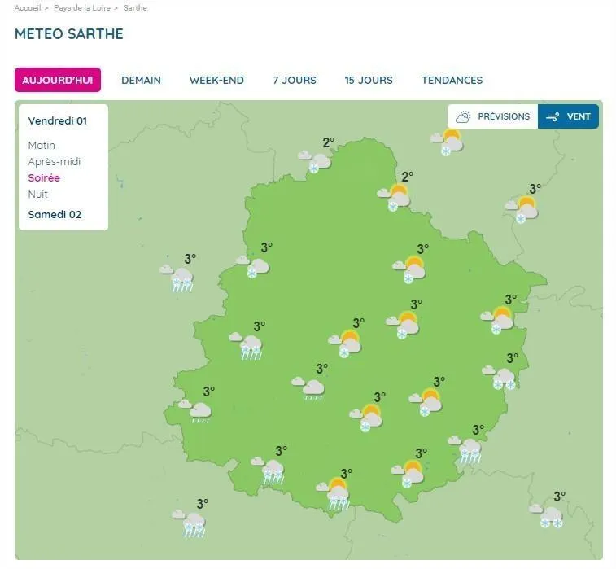Click the westernmost weather icon outside the department
616x569 pixels.
[178, 276]
